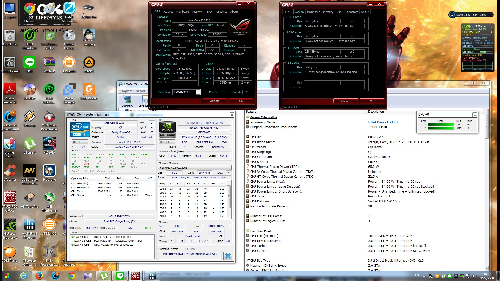Open the Report menu in HWiNFO64
The width and height of the screenshot is (500, 281).
point(140,91)
